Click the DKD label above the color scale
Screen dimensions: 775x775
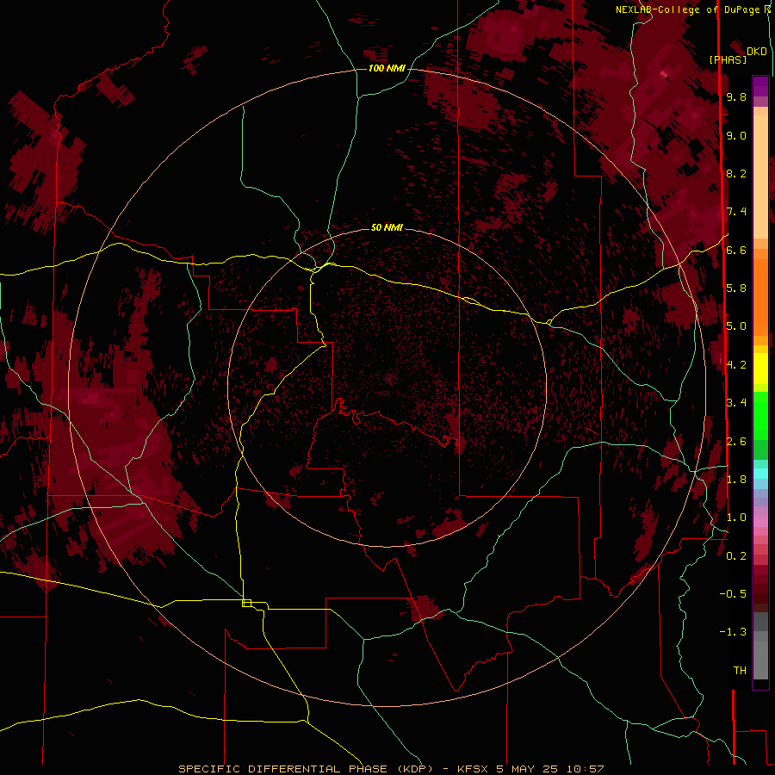tap(757, 52)
